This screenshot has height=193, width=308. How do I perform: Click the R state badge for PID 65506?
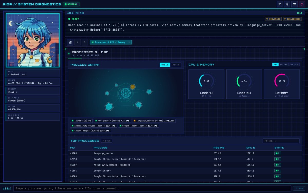(x=278, y=177)
